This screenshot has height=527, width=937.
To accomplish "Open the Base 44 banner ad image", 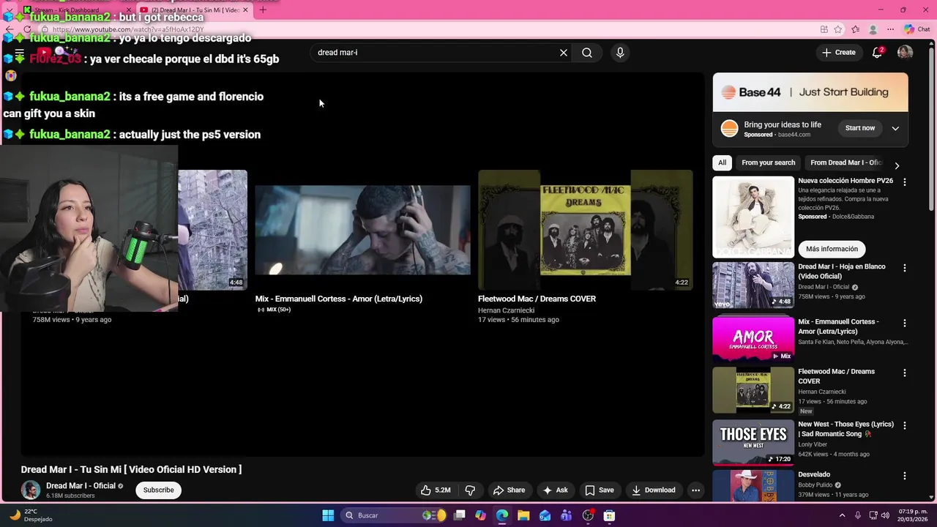I will click(810, 92).
